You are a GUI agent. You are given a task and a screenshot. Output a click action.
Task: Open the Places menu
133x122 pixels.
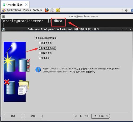coord(27,10)
